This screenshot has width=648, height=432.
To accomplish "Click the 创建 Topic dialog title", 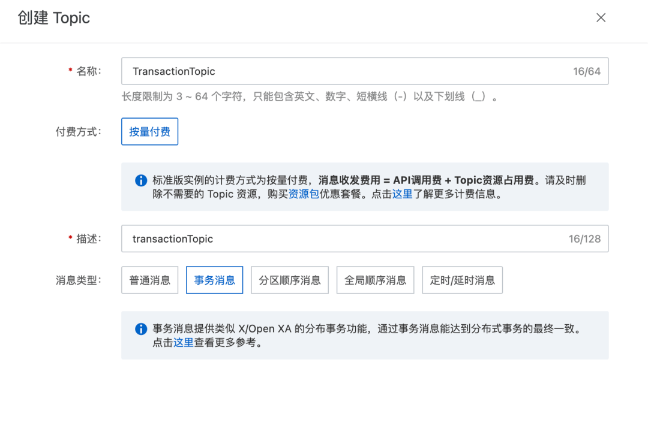I will 54,18.
